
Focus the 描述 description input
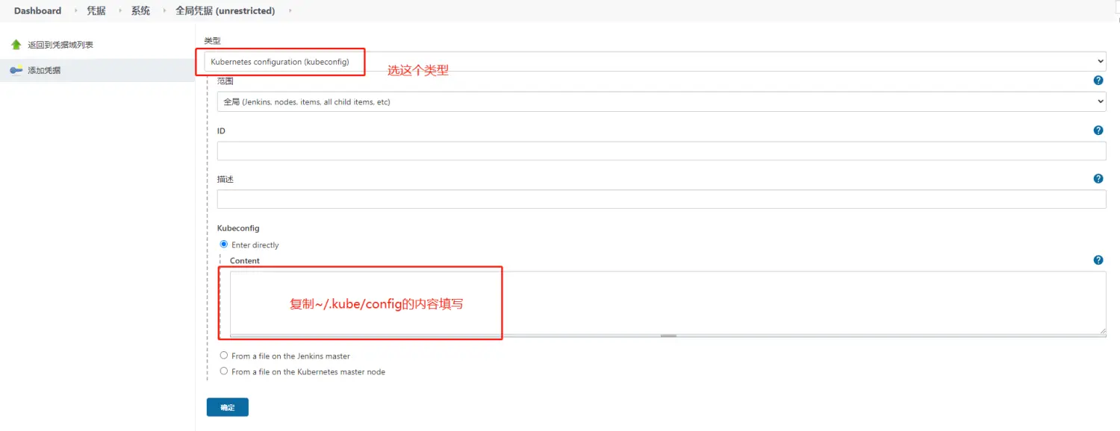pyautogui.click(x=662, y=199)
